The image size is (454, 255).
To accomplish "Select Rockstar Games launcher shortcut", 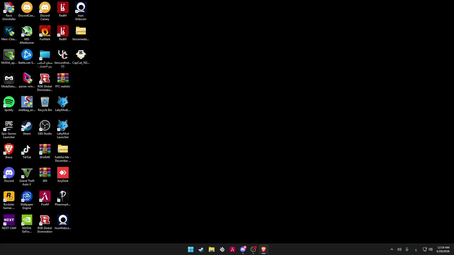I will point(9,200).
